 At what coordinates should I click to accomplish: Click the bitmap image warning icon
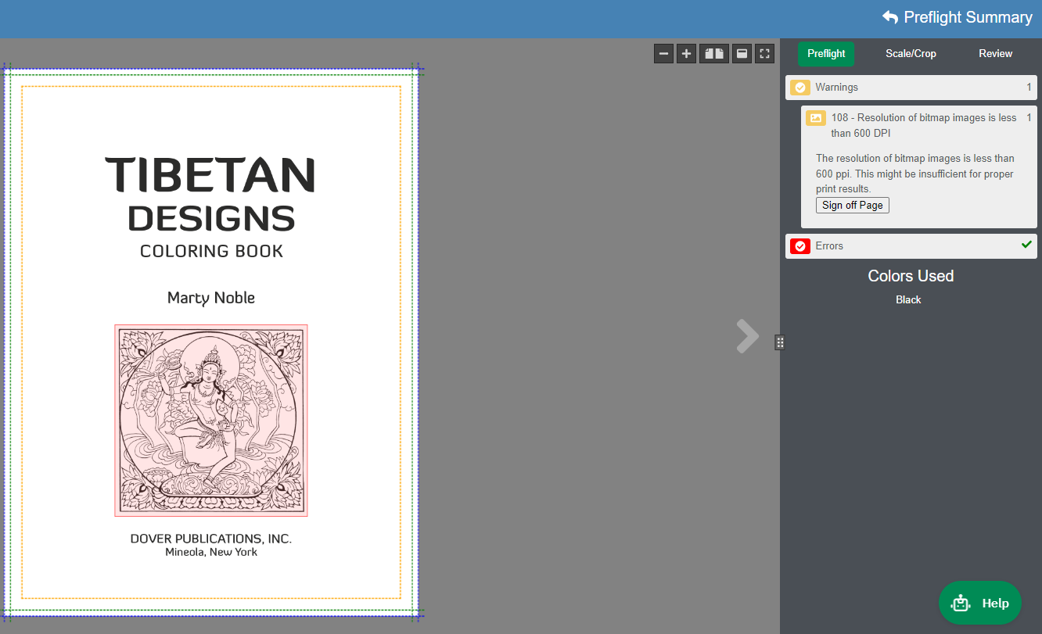point(816,118)
